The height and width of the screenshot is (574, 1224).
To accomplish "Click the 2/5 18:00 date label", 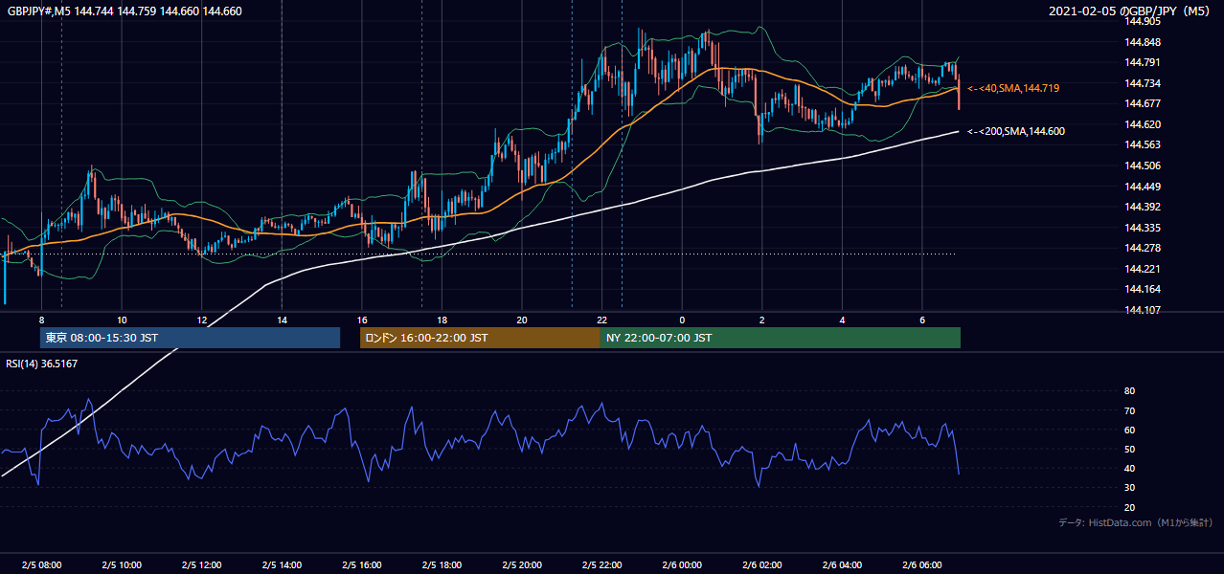I will click(442, 565).
